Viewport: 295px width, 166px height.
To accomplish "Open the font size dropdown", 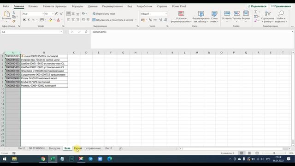I will tap(53, 14).
